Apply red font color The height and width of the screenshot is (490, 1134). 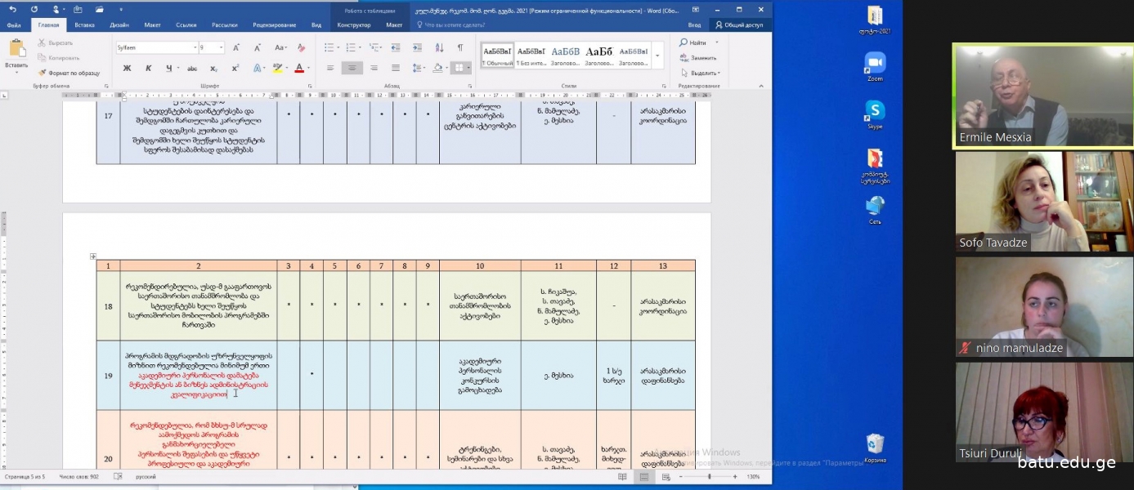point(298,68)
